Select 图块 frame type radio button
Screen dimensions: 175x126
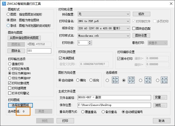(x=8, y=20)
